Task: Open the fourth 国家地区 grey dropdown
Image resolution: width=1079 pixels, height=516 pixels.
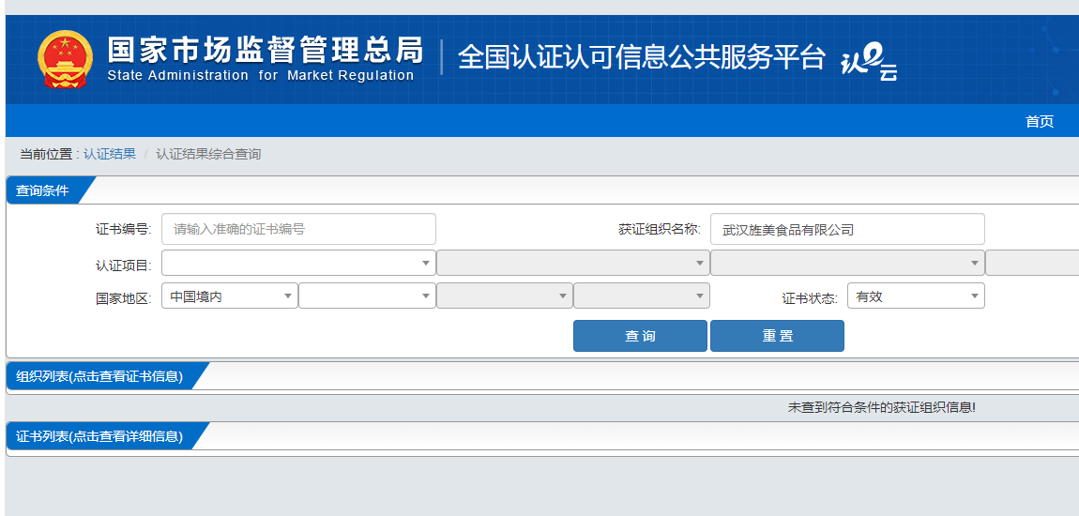Action: click(642, 296)
